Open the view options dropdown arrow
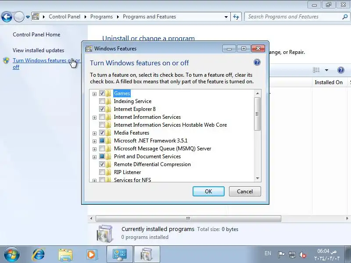351x263 pixels. tap(326, 70)
